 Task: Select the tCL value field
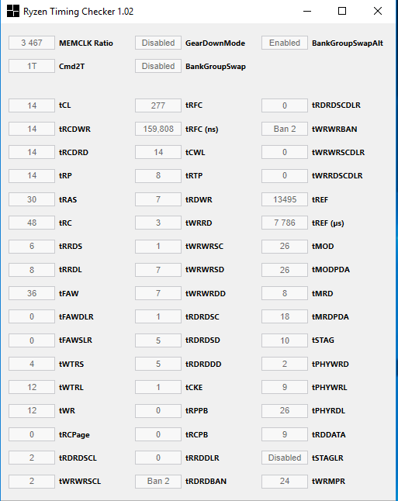(32, 105)
